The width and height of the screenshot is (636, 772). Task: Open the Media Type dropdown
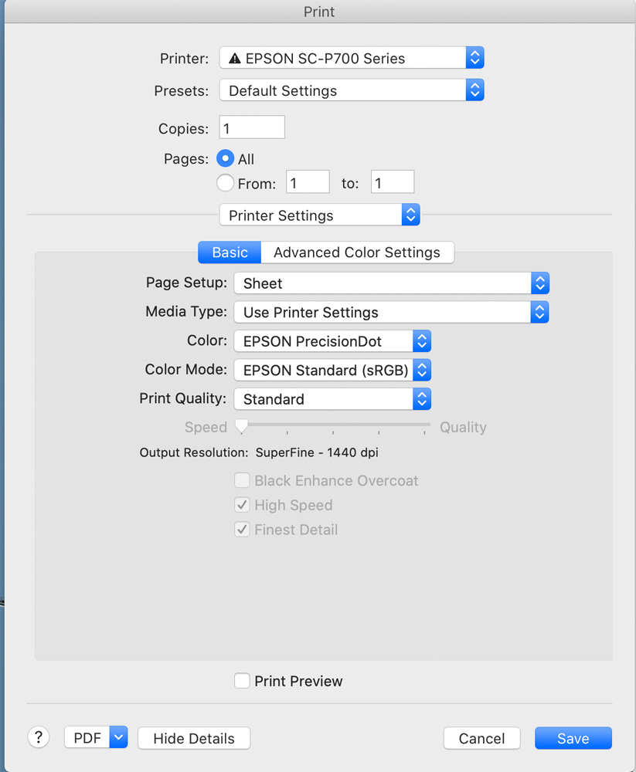tap(391, 313)
